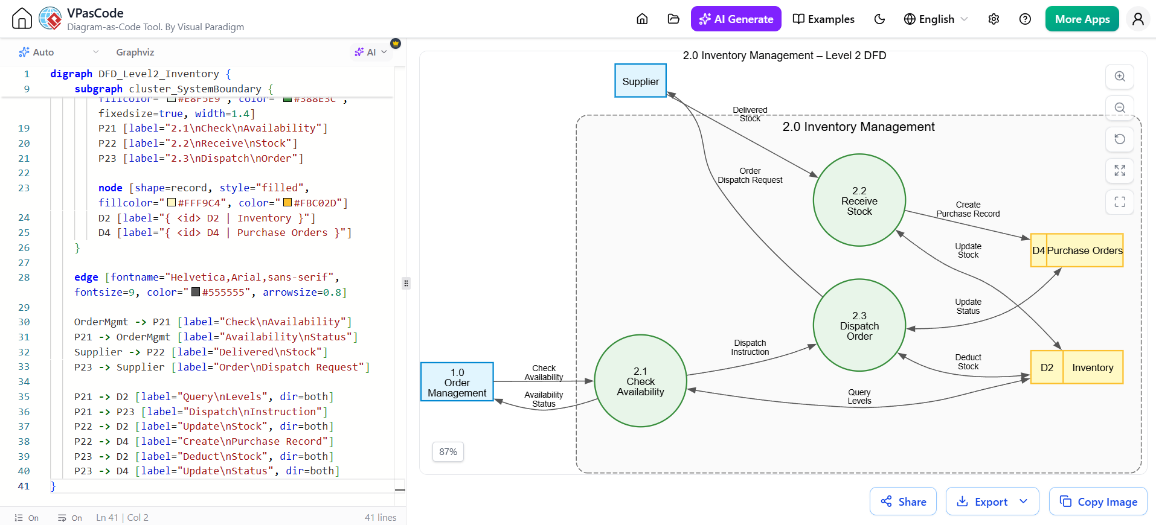Click code line 24 'D2 [label=' Inventory
The height and width of the screenshot is (525, 1156).
tap(207, 218)
